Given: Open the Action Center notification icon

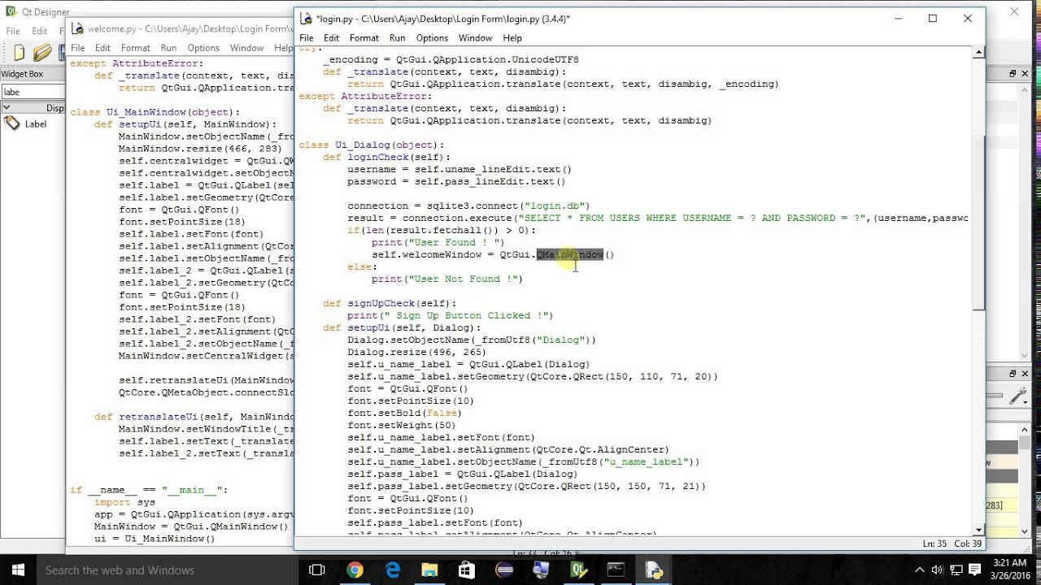Looking at the screenshot, I should tap(974, 570).
